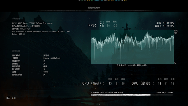Click the average FPS value 76

[102, 25]
